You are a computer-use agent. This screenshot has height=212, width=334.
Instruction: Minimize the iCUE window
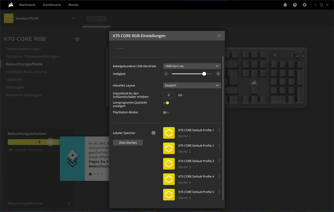316,5
